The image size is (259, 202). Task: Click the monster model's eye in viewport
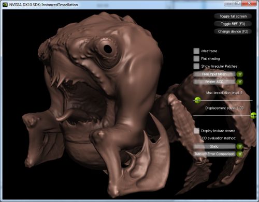[x=108, y=49]
